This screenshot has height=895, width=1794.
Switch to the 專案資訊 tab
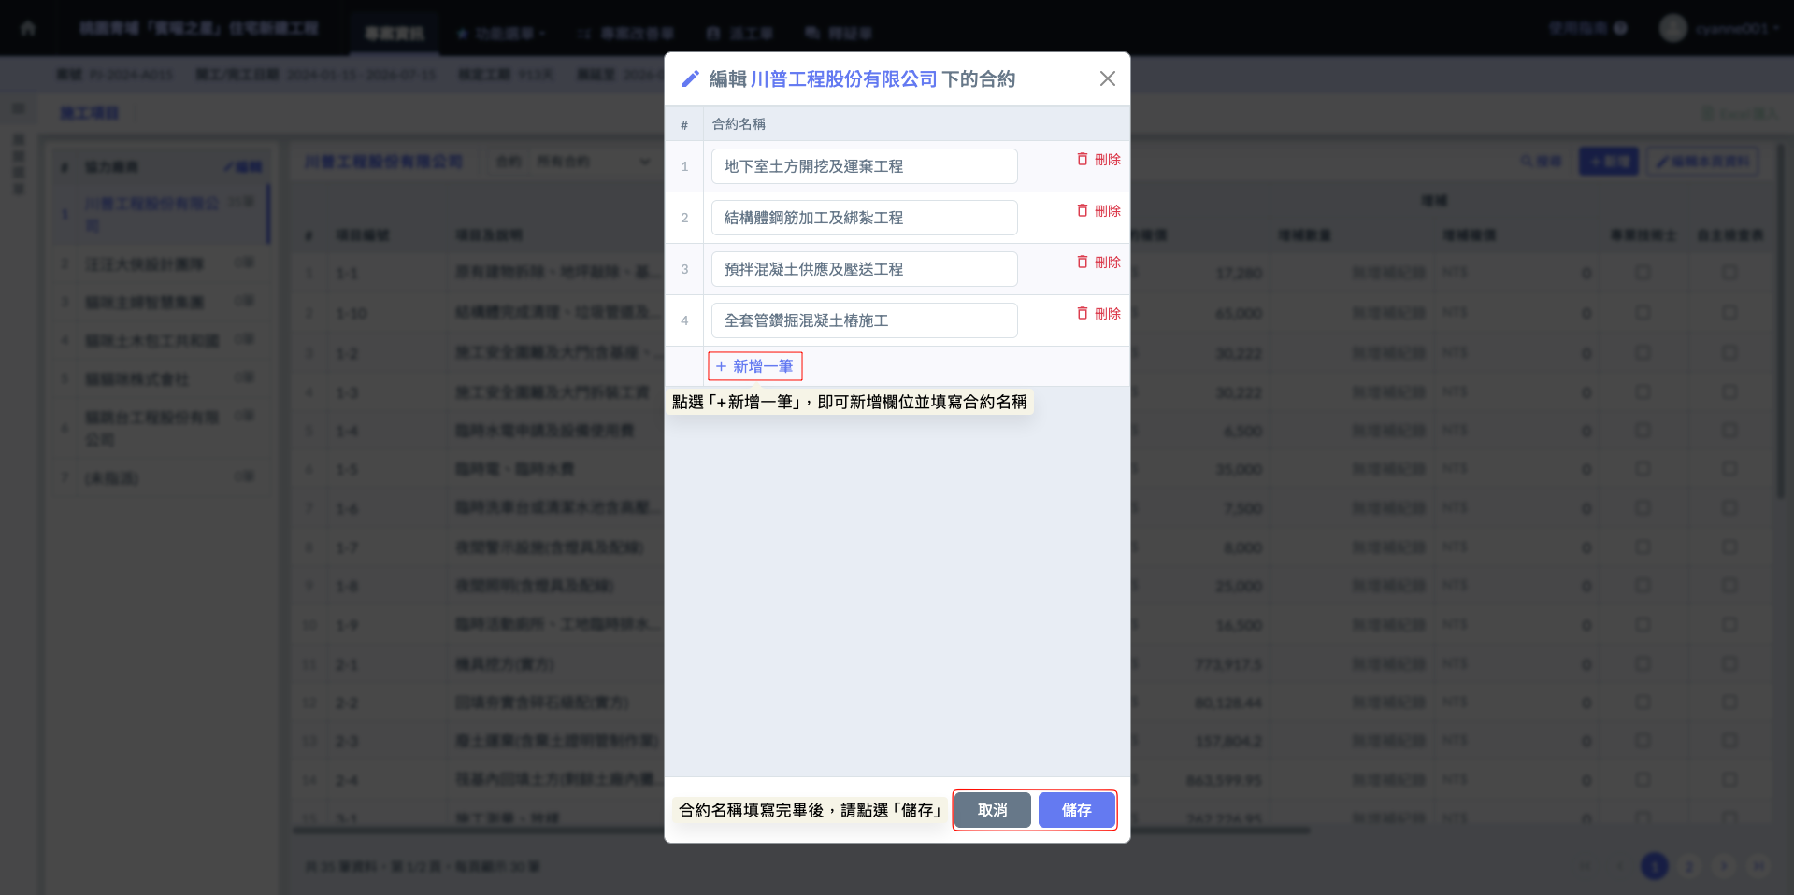(x=395, y=34)
